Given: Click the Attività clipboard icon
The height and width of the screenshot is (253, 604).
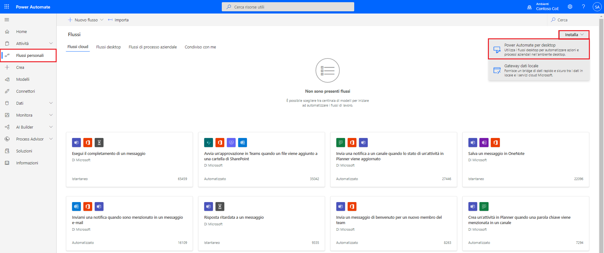Looking at the screenshot, I should click(7, 43).
